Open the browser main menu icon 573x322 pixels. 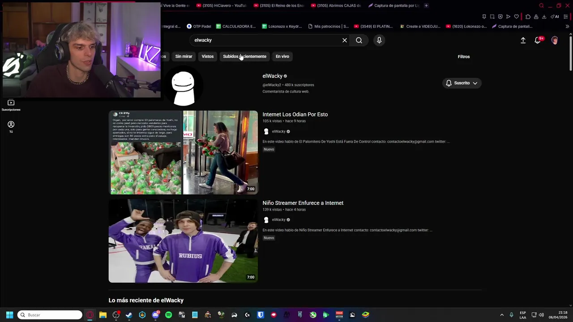click(x=566, y=17)
